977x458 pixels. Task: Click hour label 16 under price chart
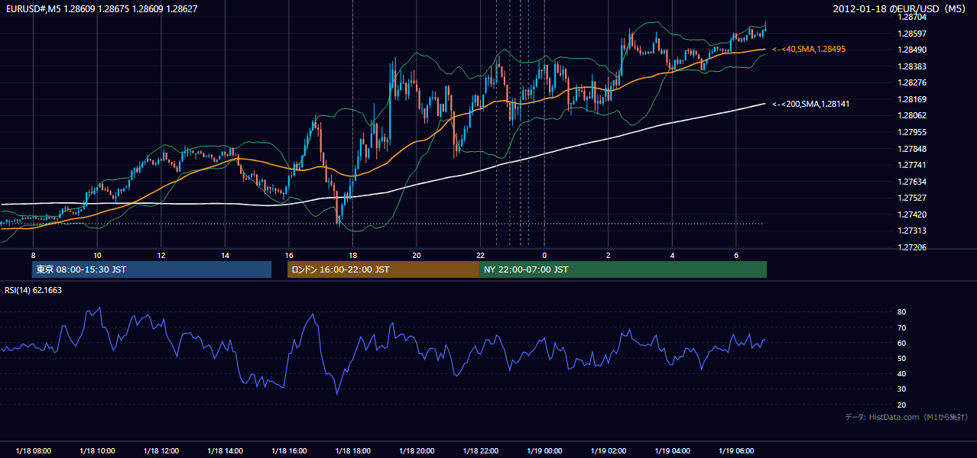(289, 254)
